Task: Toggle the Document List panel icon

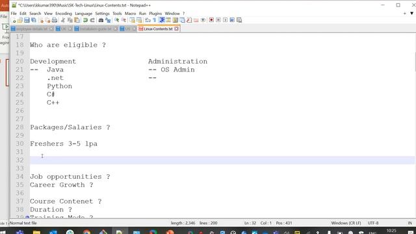Action: click(182, 20)
